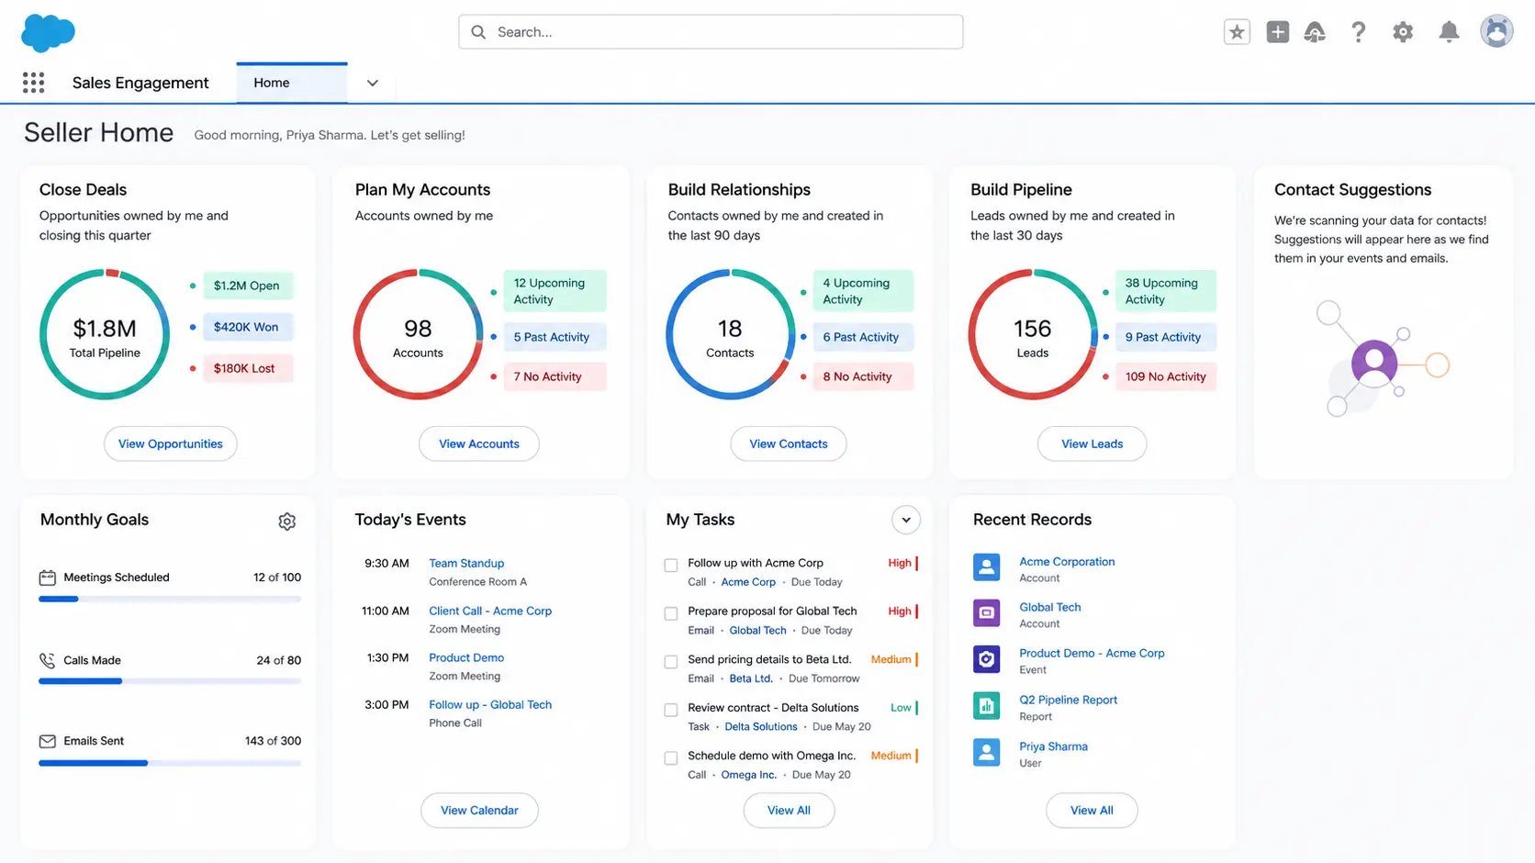The height and width of the screenshot is (863, 1535).
Task: Click 109 No Activity in Build Pipeline
Action: 1165,376
